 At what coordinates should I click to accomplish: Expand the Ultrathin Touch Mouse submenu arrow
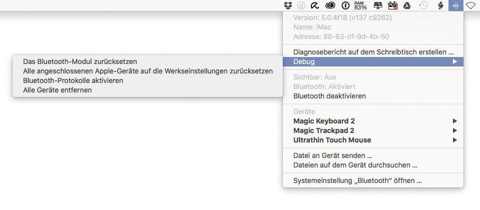pyautogui.click(x=455, y=140)
